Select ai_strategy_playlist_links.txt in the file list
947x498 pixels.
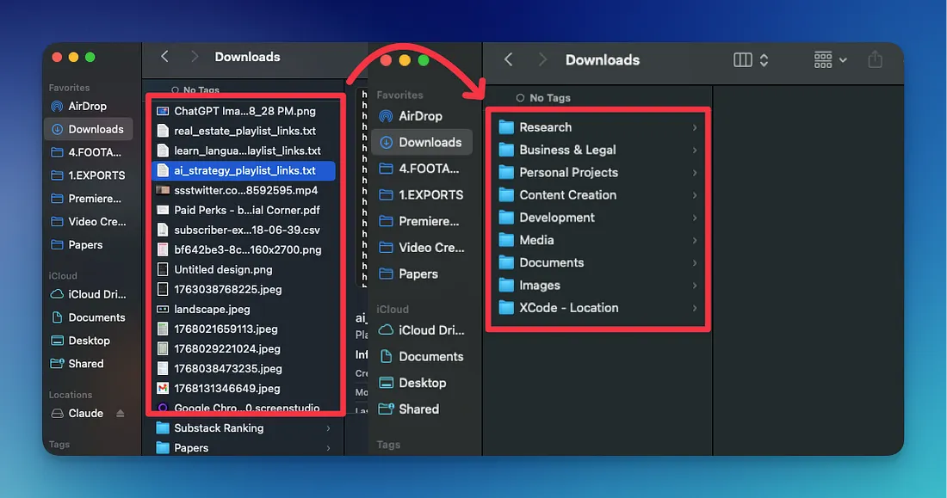[244, 170]
